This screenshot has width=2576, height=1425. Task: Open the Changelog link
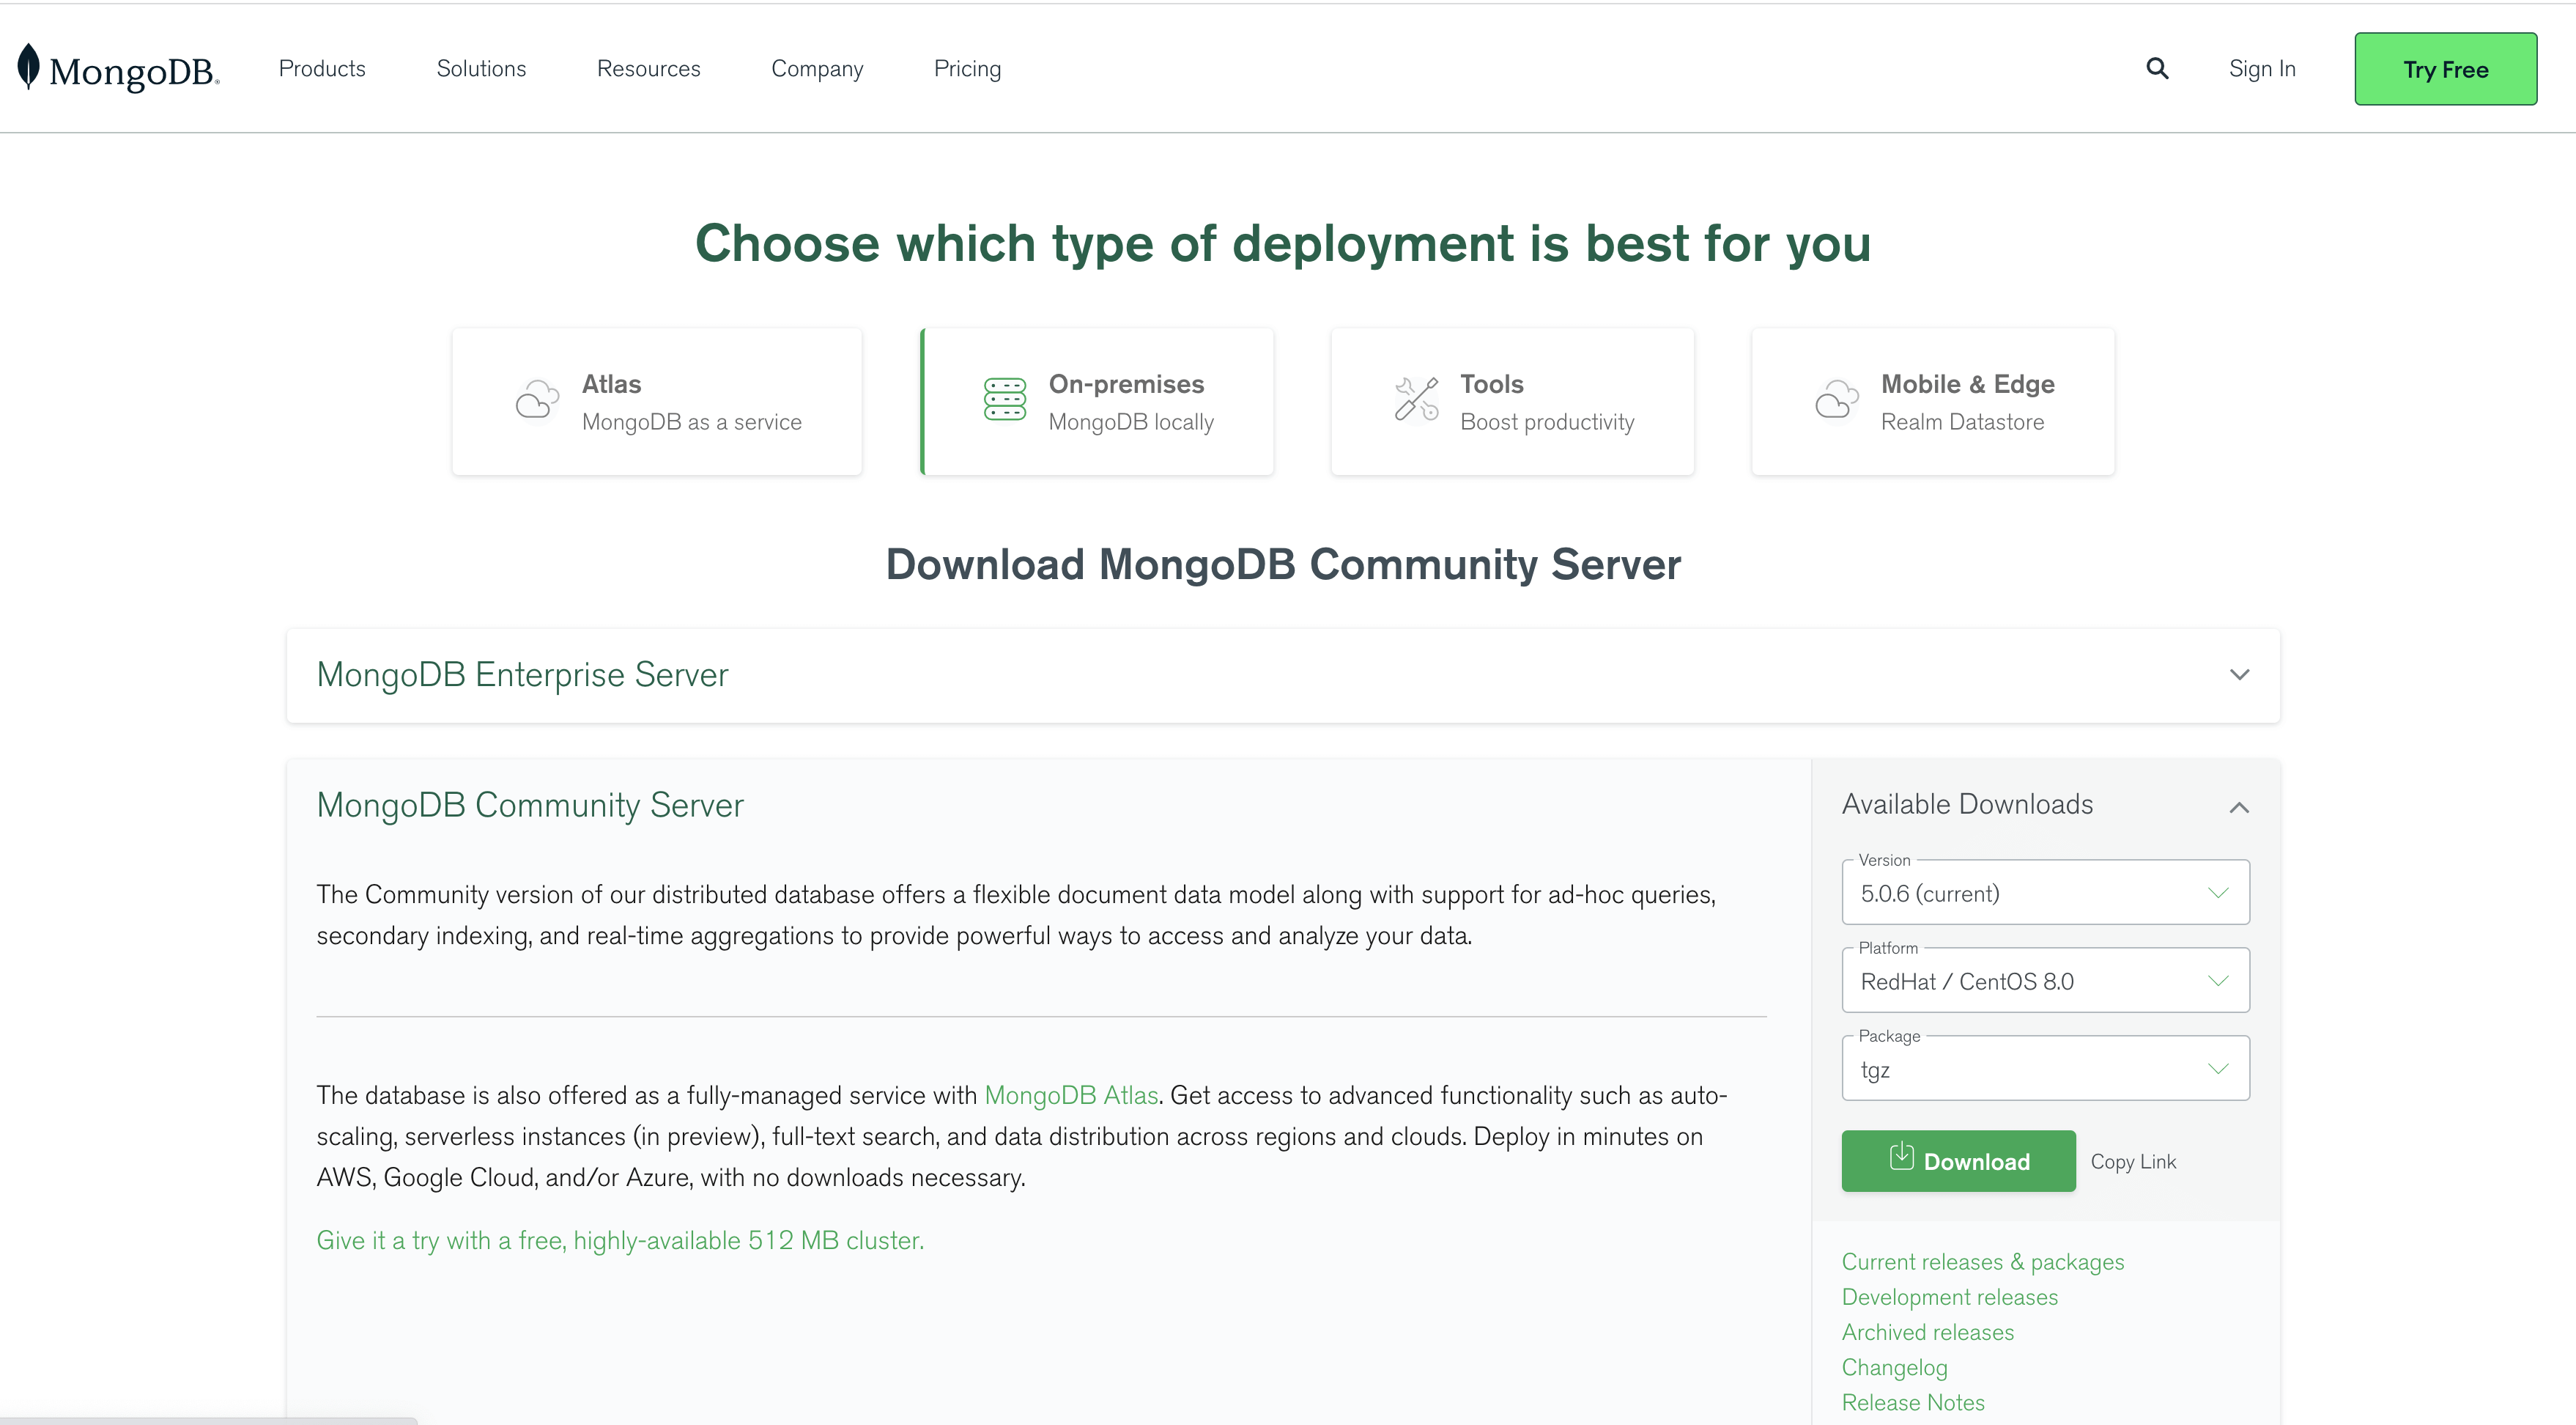point(1894,1367)
